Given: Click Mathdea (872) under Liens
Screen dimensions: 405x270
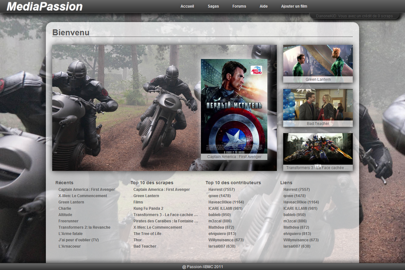Looking at the screenshot, I should coord(296,227).
